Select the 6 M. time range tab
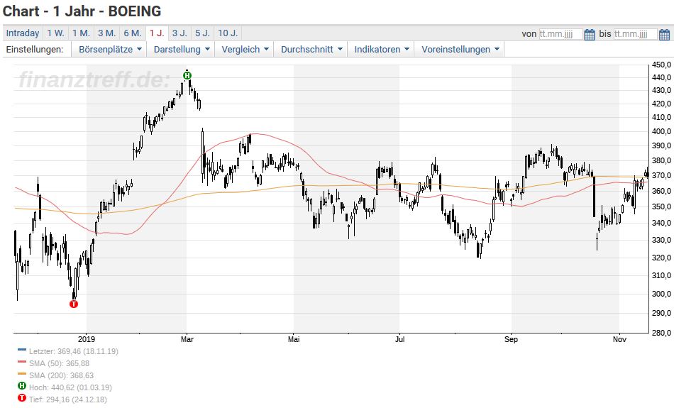The height and width of the screenshot is (408, 674). click(x=133, y=33)
